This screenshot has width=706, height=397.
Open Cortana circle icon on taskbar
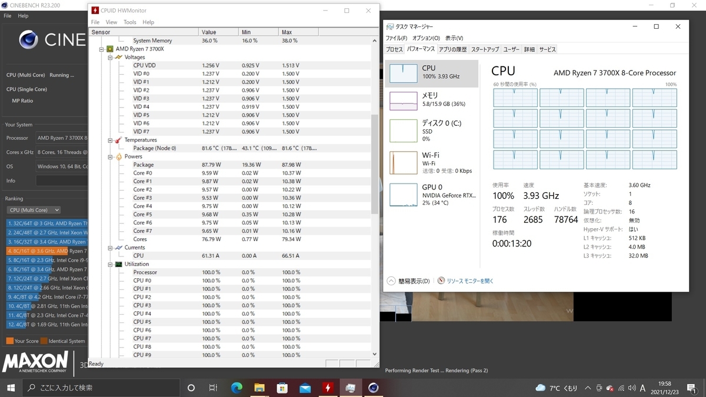[191, 388]
